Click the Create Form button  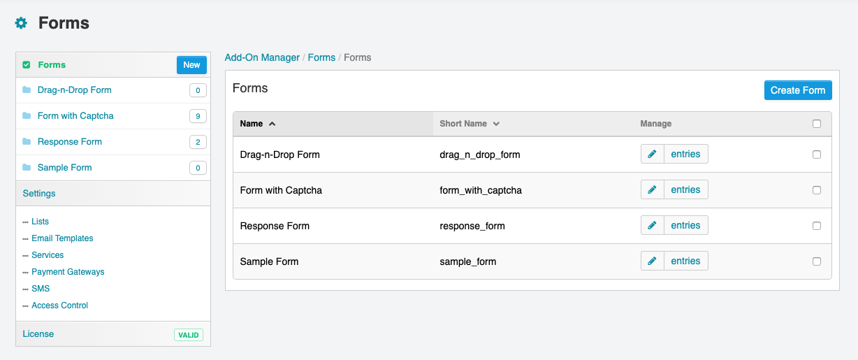click(x=798, y=90)
